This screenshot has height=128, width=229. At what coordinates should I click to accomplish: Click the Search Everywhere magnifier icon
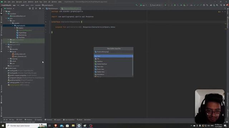click(x=221, y=5)
